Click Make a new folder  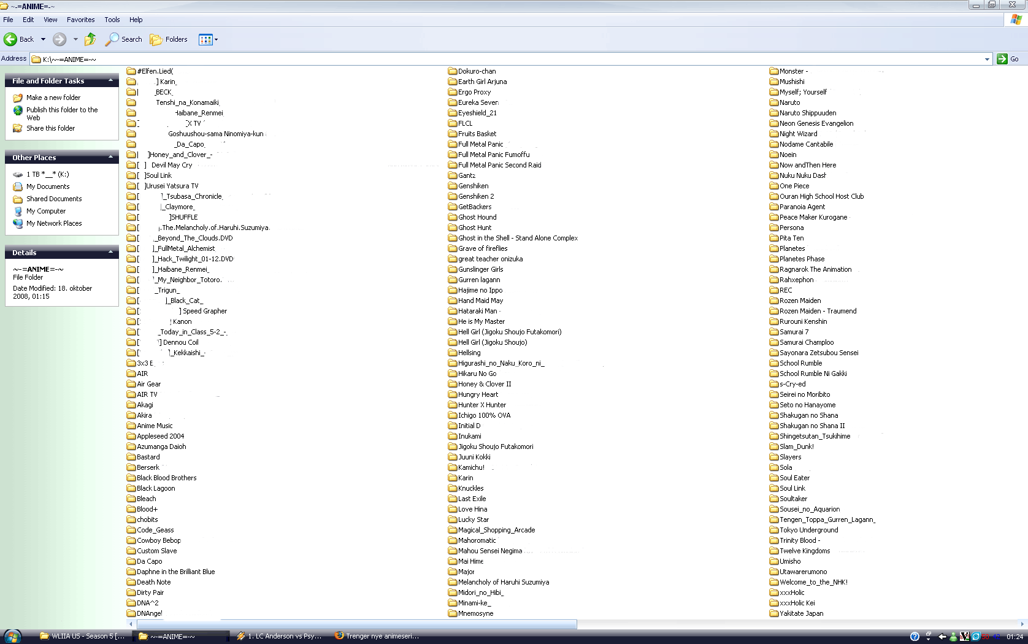(x=53, y=98)
